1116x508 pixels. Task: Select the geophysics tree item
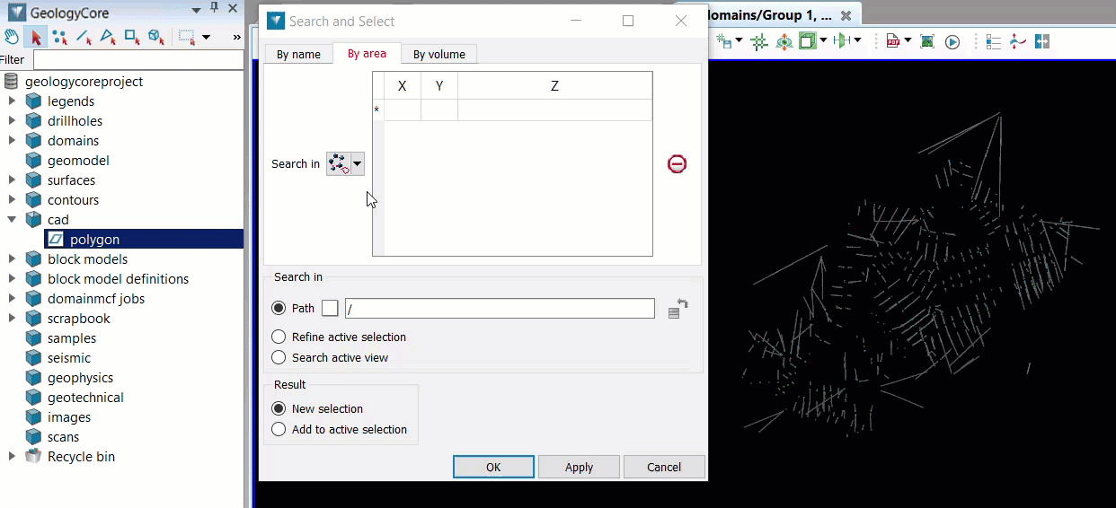coord(80,378)
